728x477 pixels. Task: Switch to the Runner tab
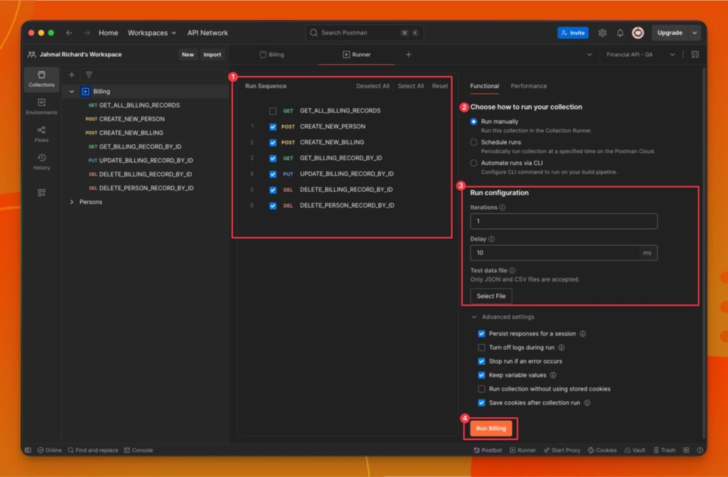click(x=357, y=55)
